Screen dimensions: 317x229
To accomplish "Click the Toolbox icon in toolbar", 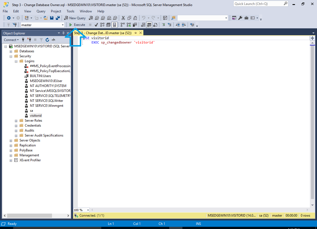I will click(246, 18).
